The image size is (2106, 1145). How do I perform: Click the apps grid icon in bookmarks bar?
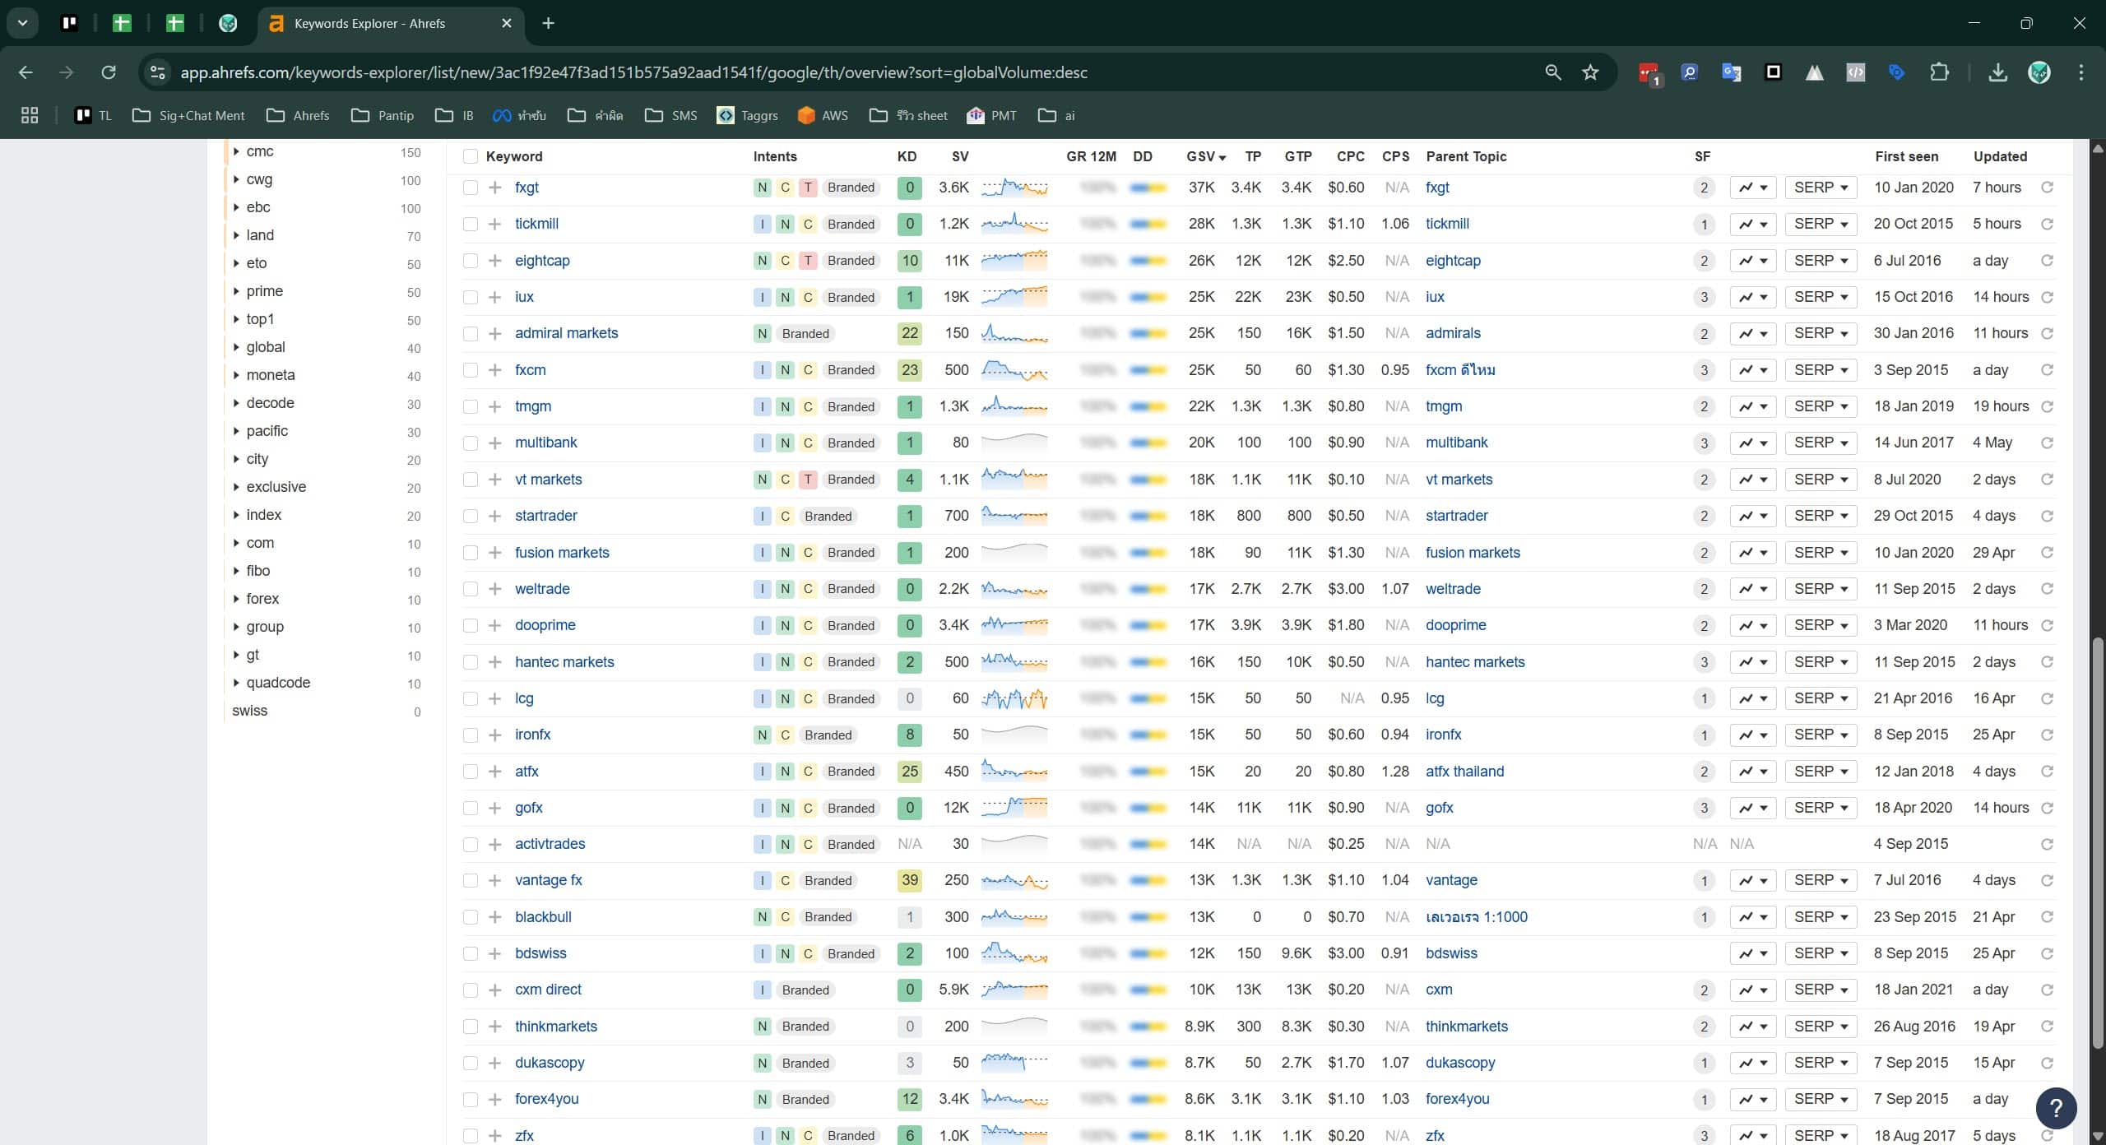(x=30, y=115)
